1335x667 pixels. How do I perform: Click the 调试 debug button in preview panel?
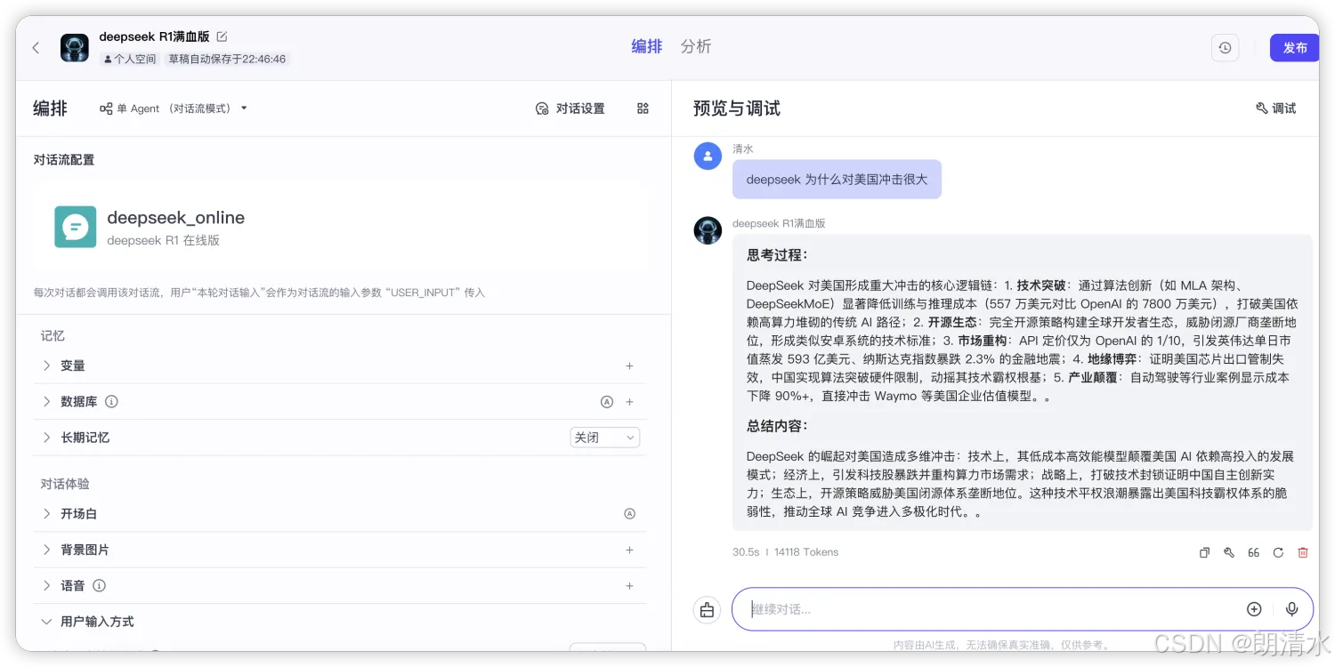pyautogui.click(x=1275, y=108)
